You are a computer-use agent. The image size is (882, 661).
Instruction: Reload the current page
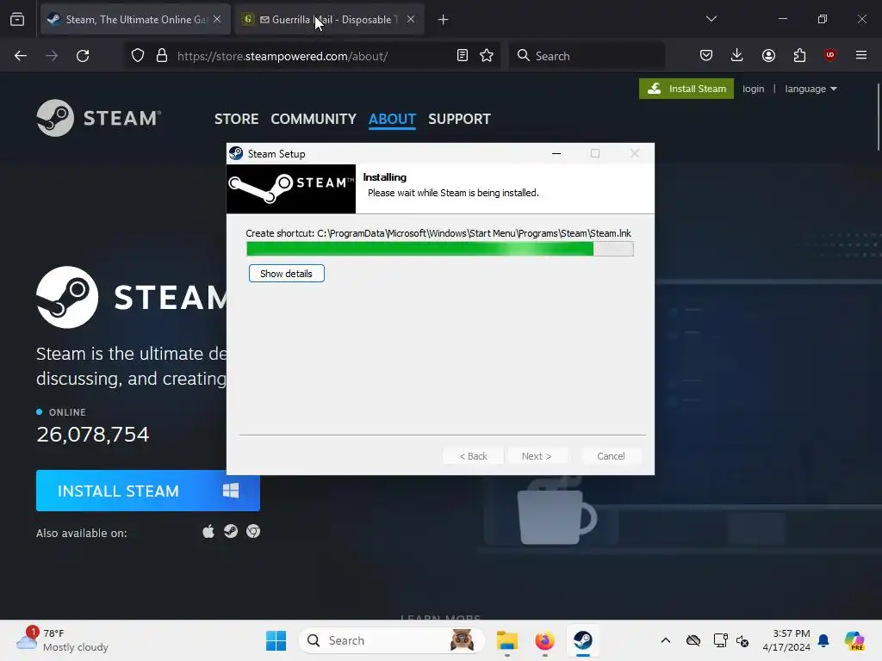(x=83, y=56)
